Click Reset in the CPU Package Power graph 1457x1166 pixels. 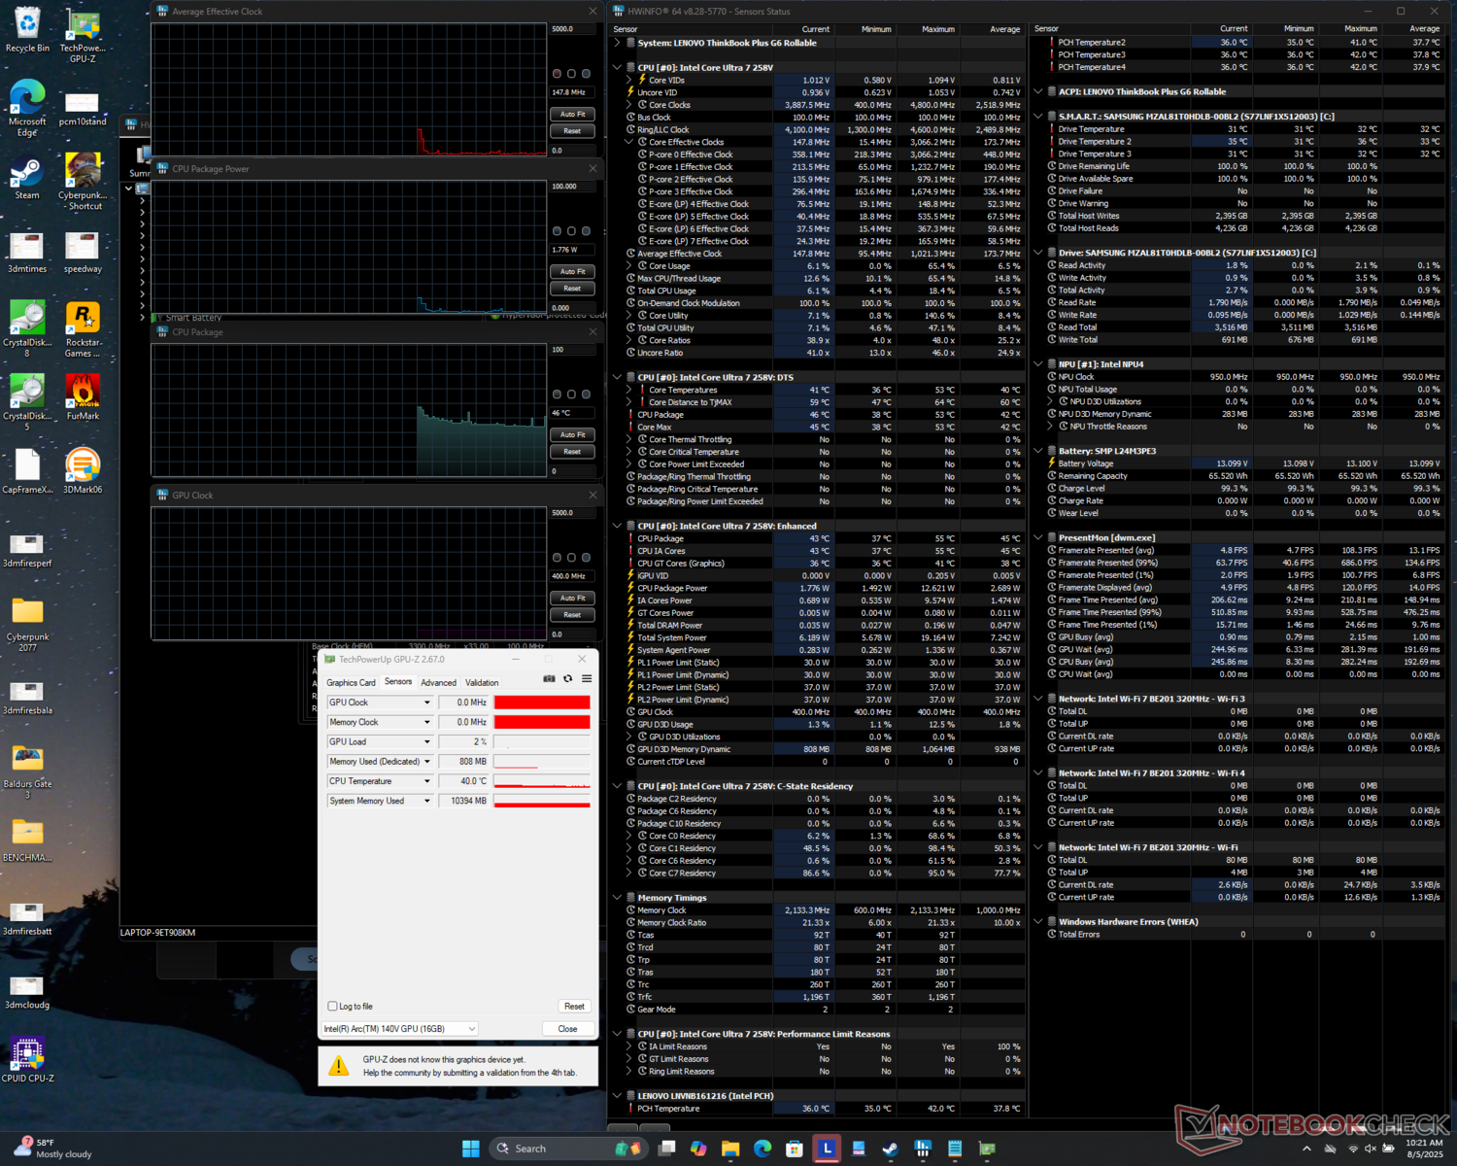[x=572, y=289]
